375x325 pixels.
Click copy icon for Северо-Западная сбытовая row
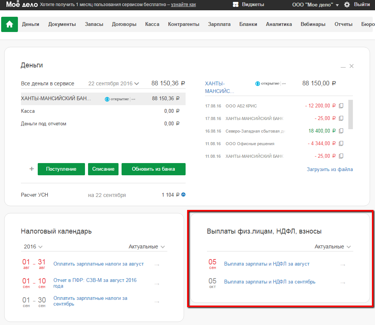(x=341, y=131)
